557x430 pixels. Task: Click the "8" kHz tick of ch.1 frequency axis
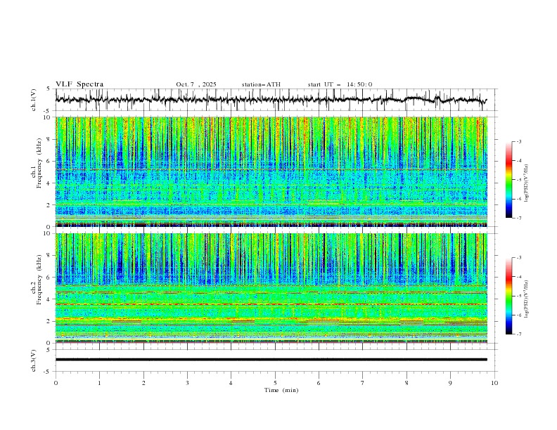point(49,139)
